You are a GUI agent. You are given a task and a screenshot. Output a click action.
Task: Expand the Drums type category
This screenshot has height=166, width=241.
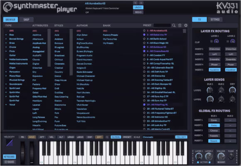pos(6,47)
